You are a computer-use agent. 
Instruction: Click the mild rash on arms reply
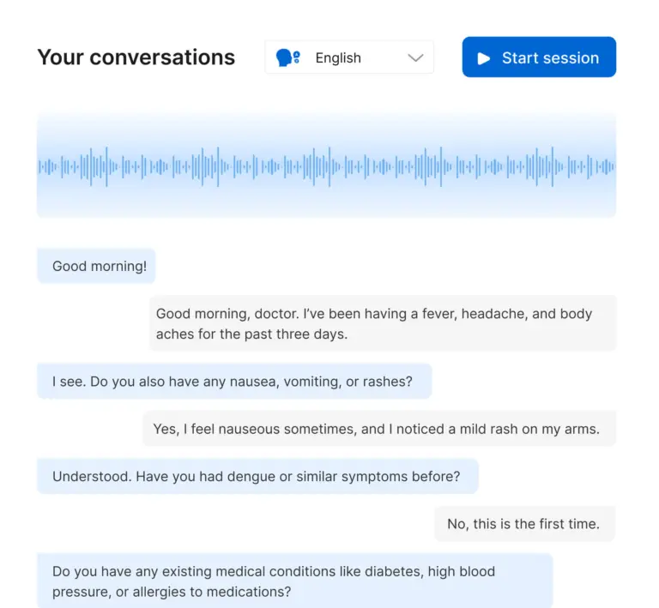[379, 428]
